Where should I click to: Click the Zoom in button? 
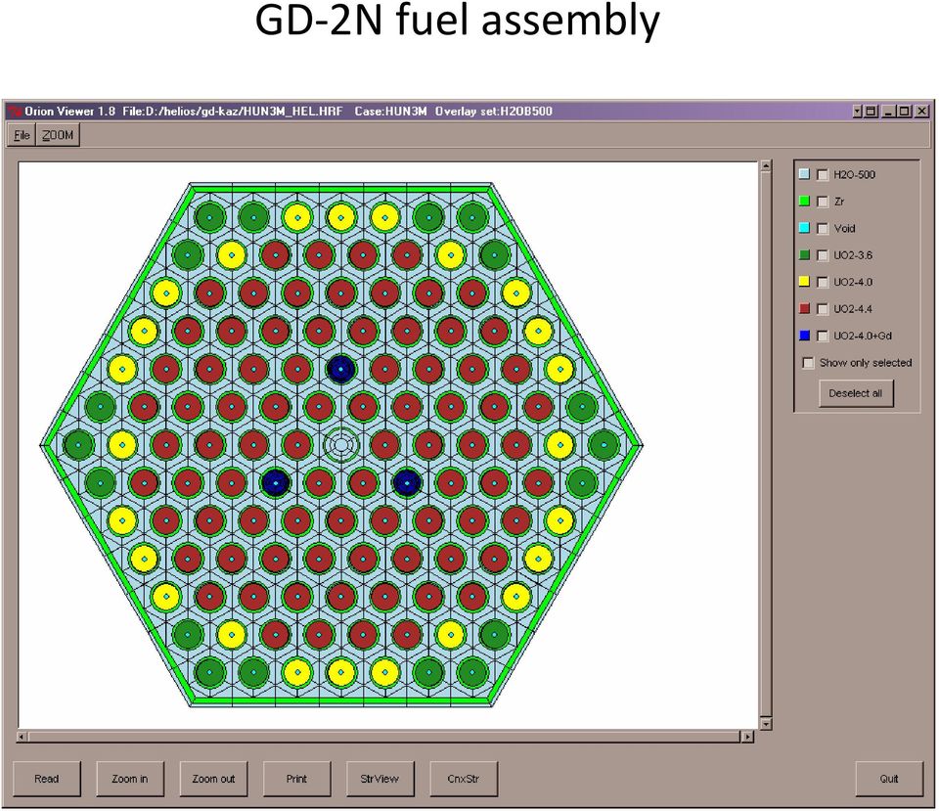coord(130,779)
